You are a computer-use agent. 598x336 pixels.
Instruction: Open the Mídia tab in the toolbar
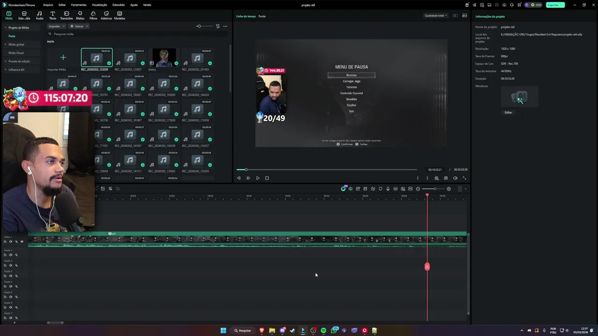pos(8,15)
